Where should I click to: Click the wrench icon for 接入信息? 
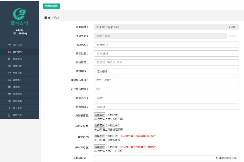tap(9, 108)
